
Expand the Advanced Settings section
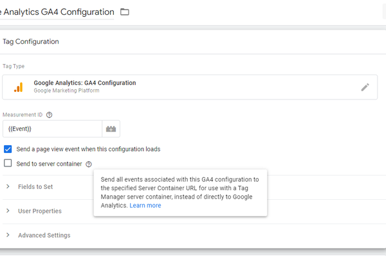tap(8, 235)
